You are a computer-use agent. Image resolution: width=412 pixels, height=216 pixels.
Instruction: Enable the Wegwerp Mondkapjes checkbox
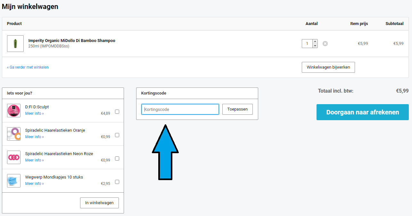tap(117, 182)
